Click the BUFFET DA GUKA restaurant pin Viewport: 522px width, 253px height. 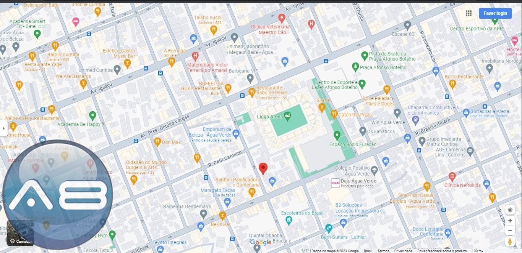point(228,88)
